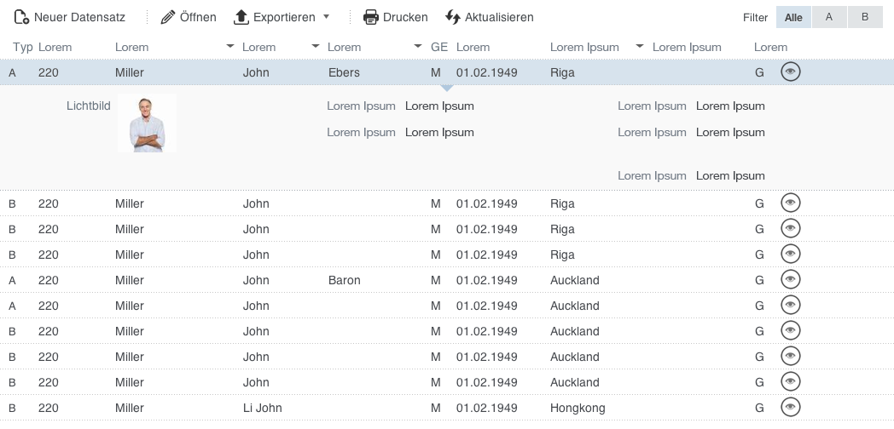This screenshot has height=429, width=894.
Task: Click the Öffnen pencil icon
Action: click(168, 17)
